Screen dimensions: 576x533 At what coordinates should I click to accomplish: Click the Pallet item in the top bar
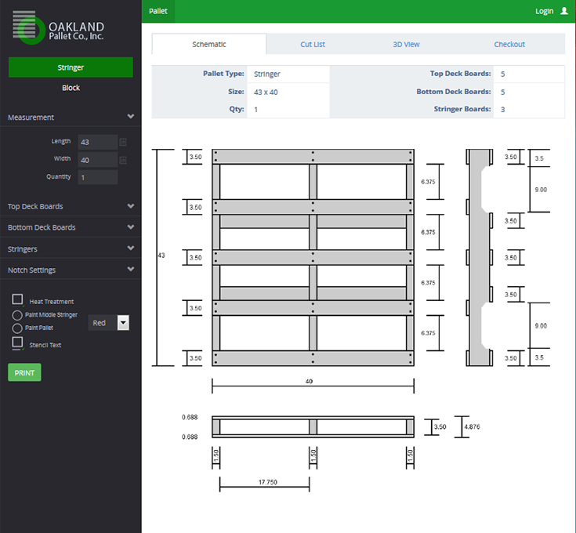click(x=158, y=11)
